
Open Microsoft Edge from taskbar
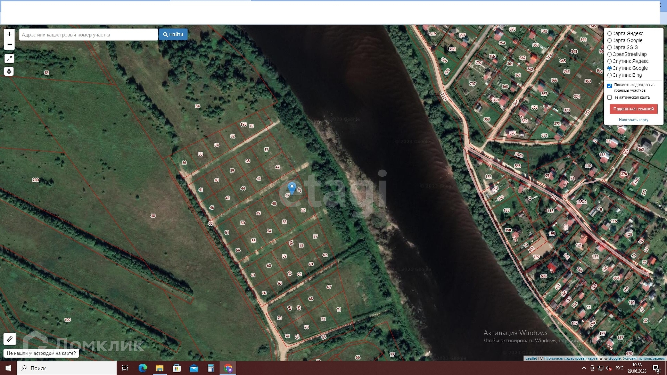(x=142, y=368)
